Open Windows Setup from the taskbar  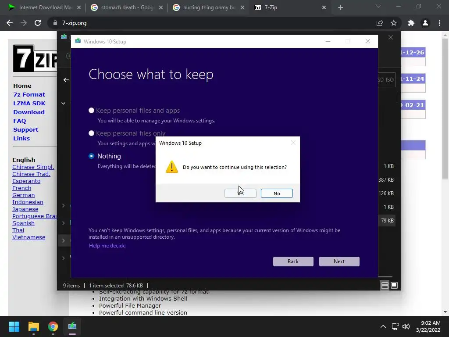[72, 326]
